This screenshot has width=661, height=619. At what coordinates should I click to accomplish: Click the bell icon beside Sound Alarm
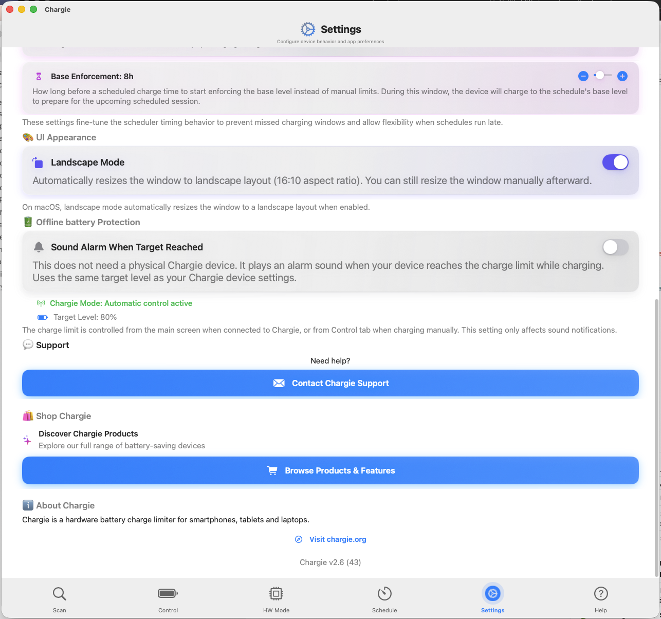39,247
